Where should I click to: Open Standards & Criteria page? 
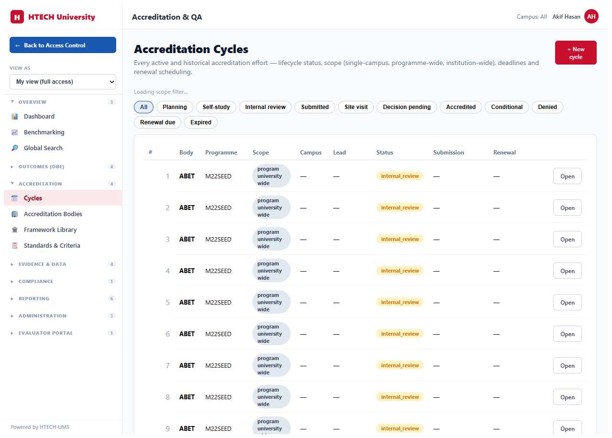coord(63,245)
